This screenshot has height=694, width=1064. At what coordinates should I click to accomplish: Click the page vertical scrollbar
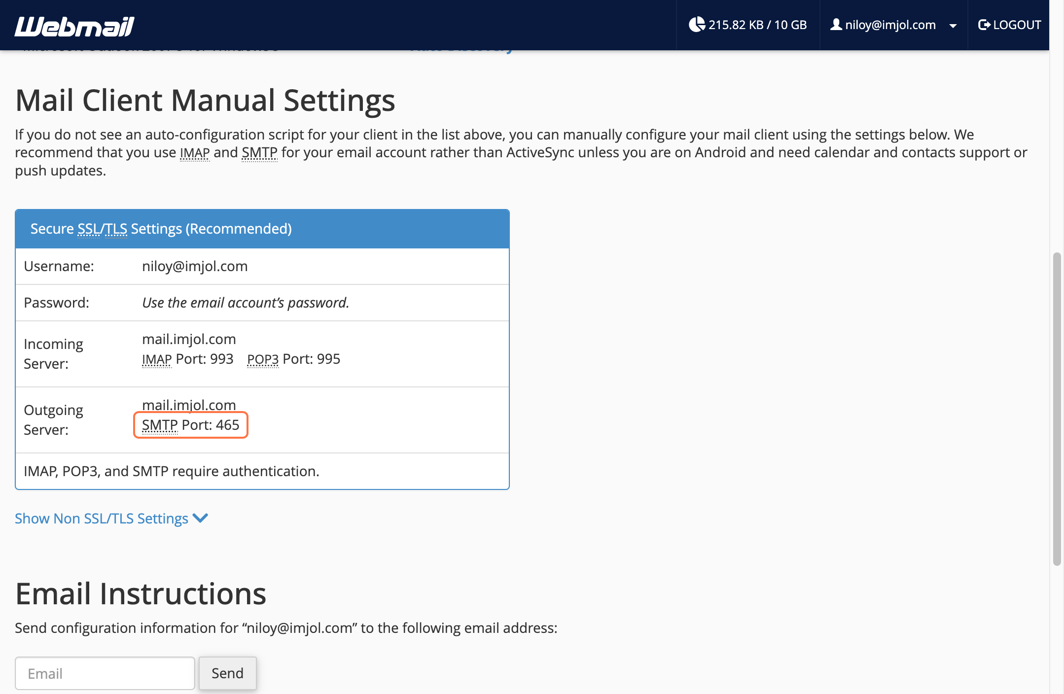(1057, 409)
